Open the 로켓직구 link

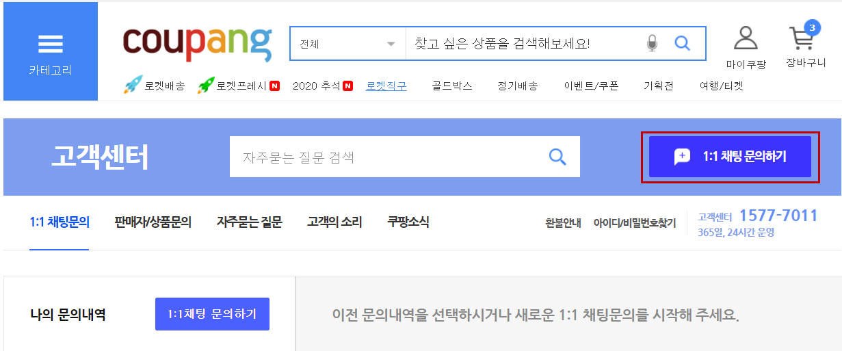(386, 86)
